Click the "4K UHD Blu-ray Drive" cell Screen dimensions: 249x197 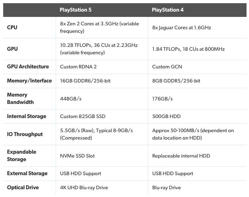84,187
